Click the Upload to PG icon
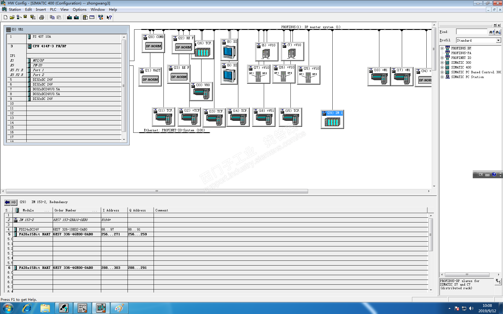The width and height of the screenshot is (503, 314). 76,17
